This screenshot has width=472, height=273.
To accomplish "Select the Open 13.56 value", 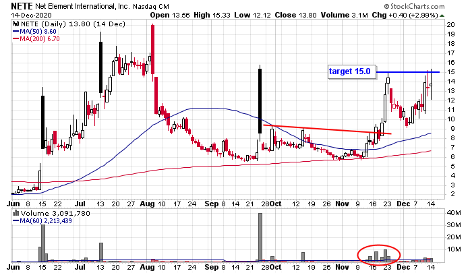I will pos(170,15).
